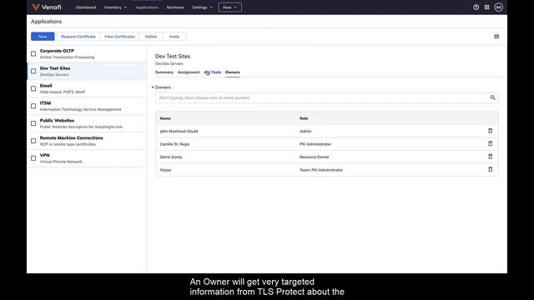Open the Applications nav item
The width and height of the screenshot is (534, 300).
(x=147, y=7)
